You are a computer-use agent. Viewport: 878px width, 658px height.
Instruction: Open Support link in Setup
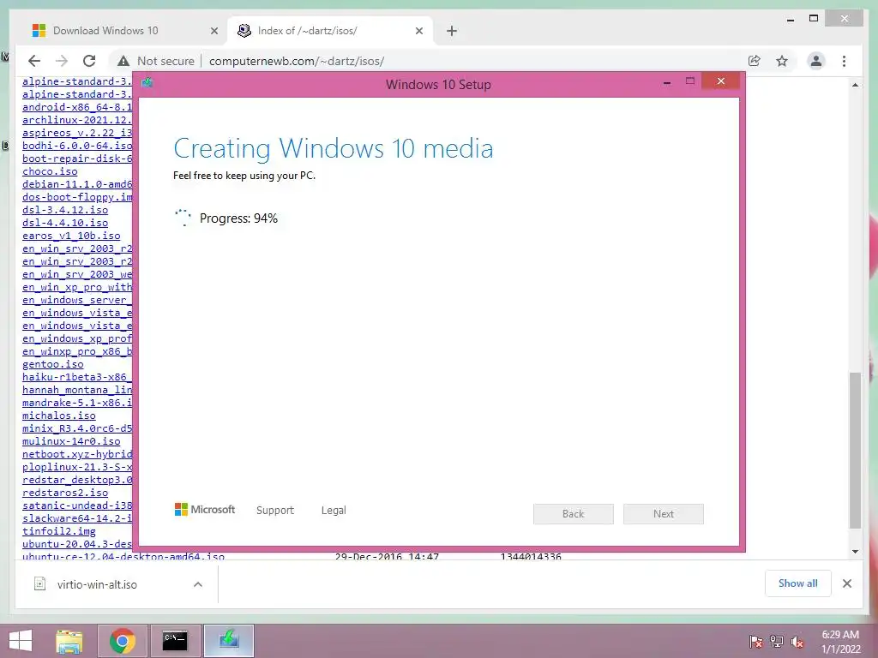[275, 511]
